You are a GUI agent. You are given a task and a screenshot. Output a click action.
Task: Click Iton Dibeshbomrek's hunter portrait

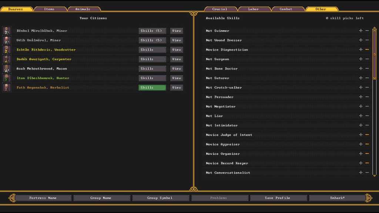point(7,78)
